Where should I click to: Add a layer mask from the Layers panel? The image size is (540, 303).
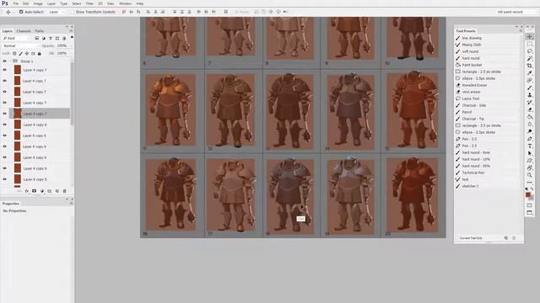tap(34, 191)
